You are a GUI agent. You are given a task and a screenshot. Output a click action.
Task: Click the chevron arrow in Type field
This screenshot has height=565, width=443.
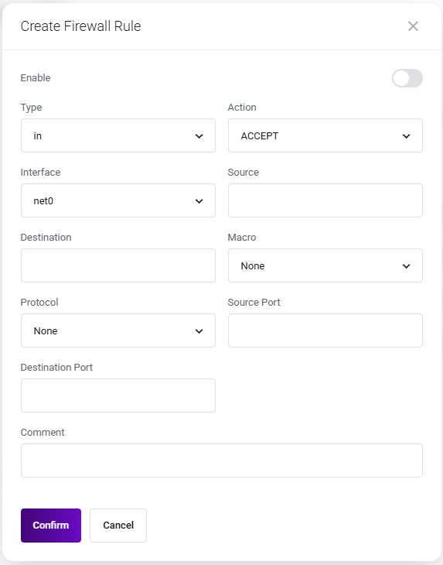click(x=199, y=136)
